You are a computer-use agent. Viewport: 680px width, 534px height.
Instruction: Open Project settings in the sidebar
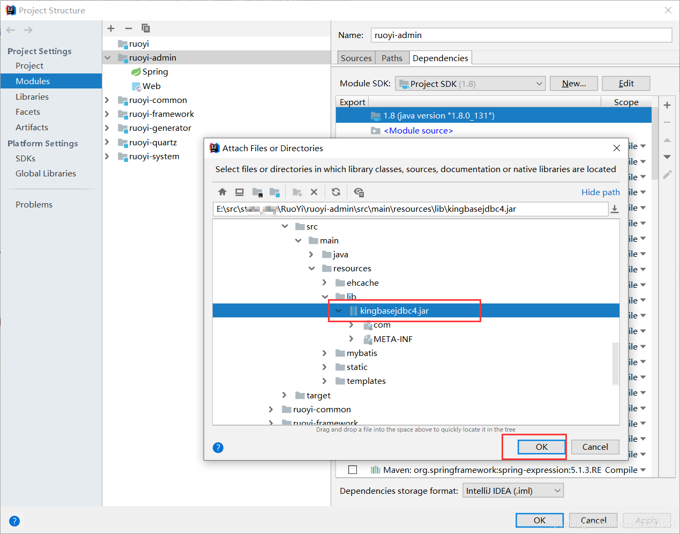pyautogui.click(x=29, y=65)
